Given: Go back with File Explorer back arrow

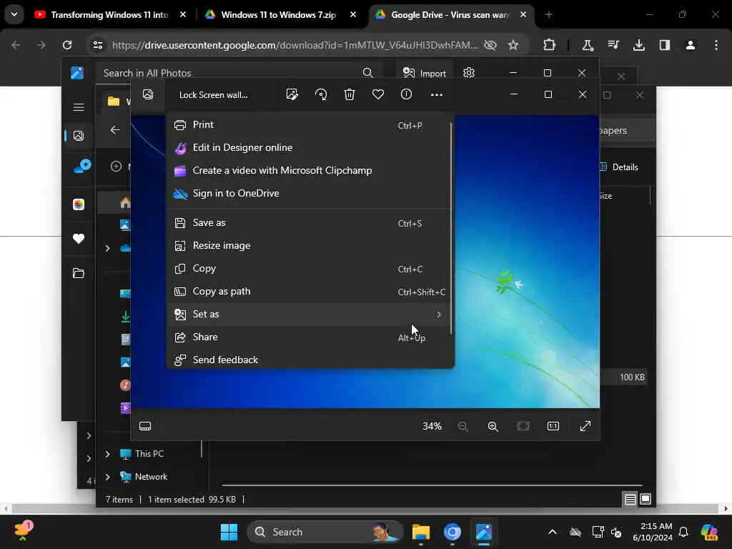Looking at the screenshot, I should [115, 130].
